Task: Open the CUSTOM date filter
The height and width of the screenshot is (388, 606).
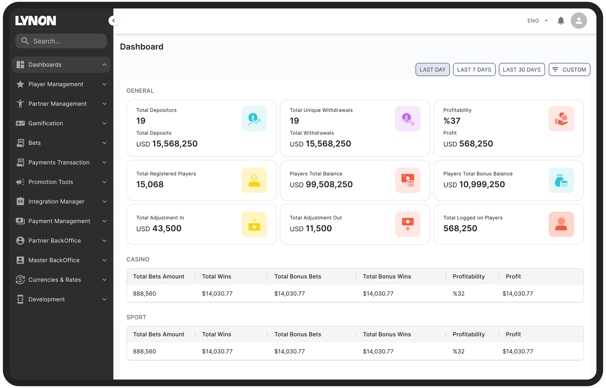Action: pyautogui.click(x=569, y=70)
